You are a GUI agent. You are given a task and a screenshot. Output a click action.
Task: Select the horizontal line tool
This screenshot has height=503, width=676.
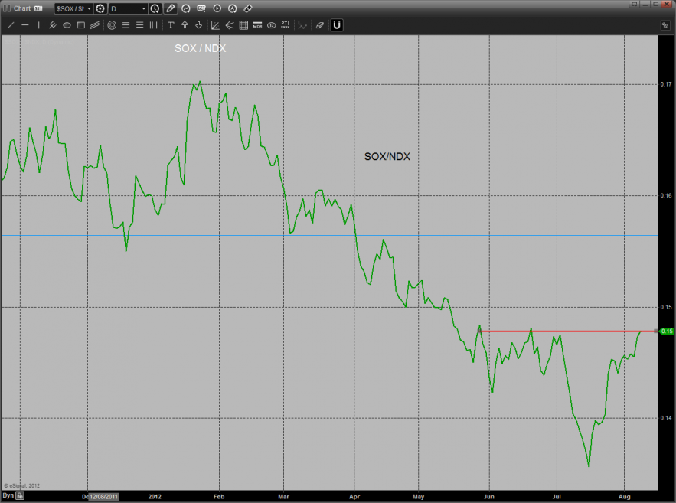[x=25, y=25]
